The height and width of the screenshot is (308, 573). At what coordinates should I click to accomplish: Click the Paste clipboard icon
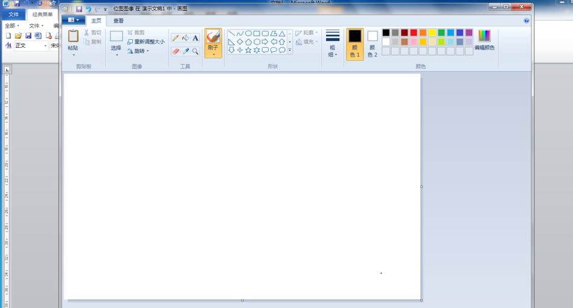(73, 36)
